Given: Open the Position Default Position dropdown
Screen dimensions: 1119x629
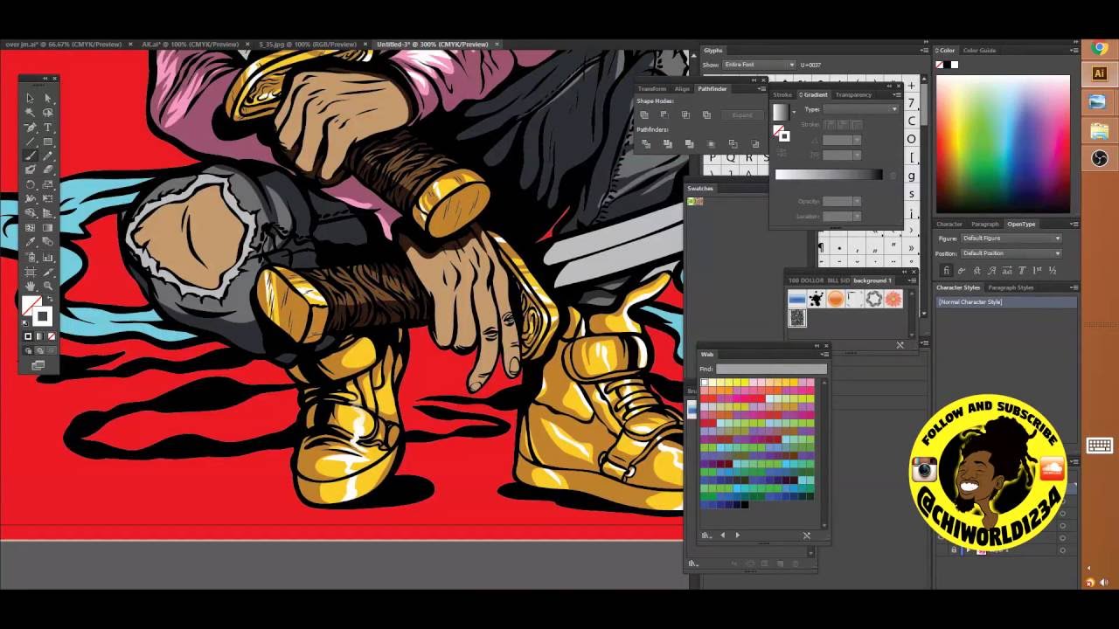Looking at the screenshot, I should point(1011,253).
